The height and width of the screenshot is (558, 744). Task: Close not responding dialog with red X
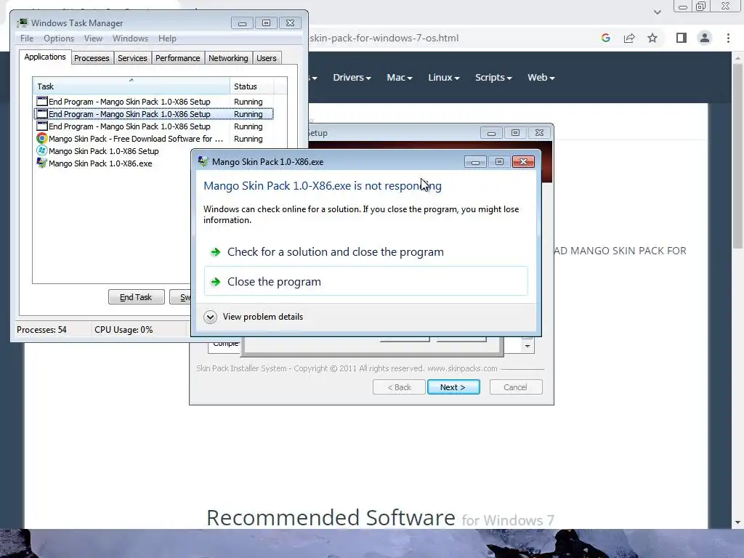(x=523, y=162)
